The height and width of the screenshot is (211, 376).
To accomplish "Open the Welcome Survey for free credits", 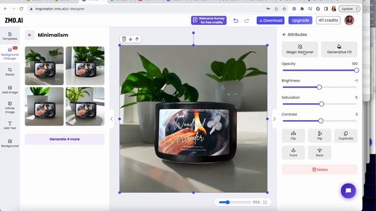I will coord(209,21).
